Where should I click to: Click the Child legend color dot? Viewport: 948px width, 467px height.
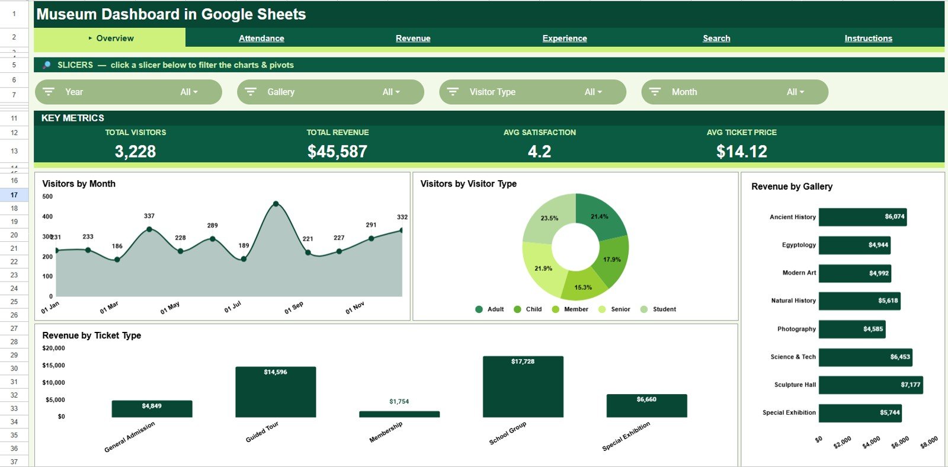[x=517, y=309]
